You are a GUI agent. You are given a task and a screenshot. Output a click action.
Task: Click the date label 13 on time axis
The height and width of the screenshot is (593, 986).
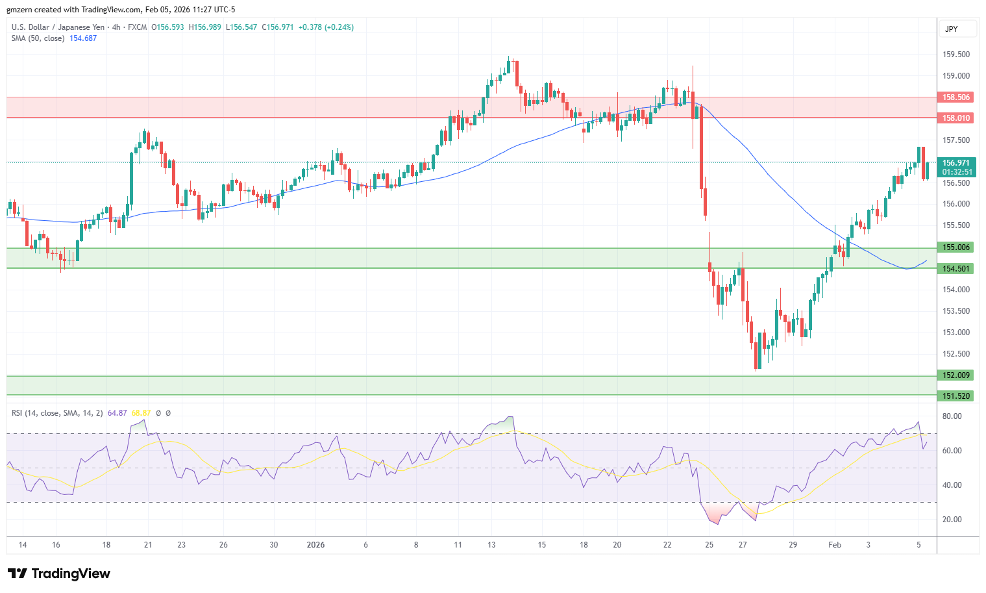click(x=491, y=545)
